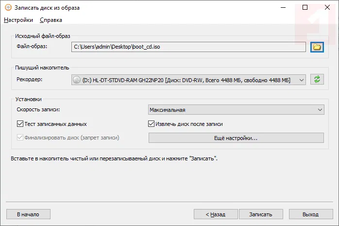This screenshot has width=339, height=226.
Task: Click the disc icon in the recorder field
Action: (x=76, y=79)
